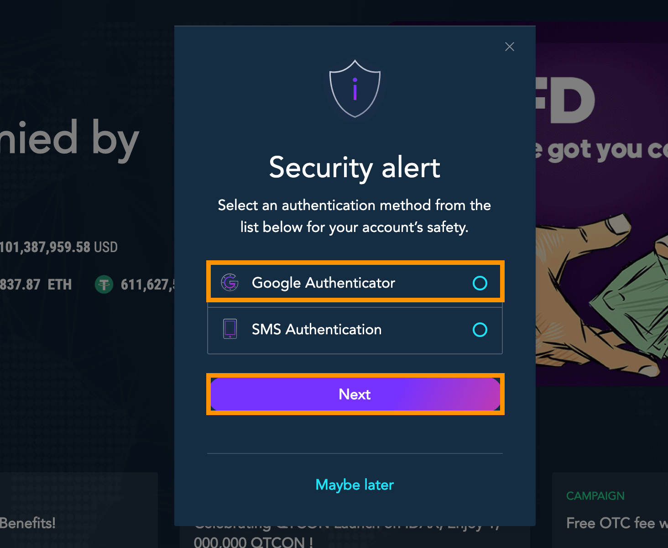Image resolution: width=668 pixels, height=548 pixels.
Task: Close the Security alert dialog
Action: (x=510, y=47)
